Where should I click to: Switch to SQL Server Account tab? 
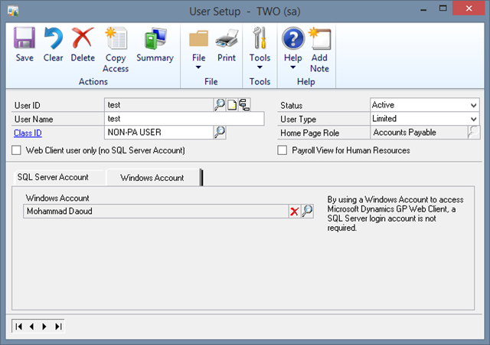[x=53, y=177]
